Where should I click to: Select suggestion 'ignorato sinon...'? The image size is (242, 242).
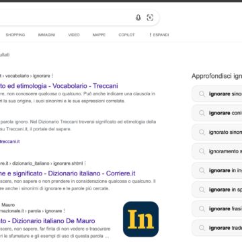(x=217, y=132)
